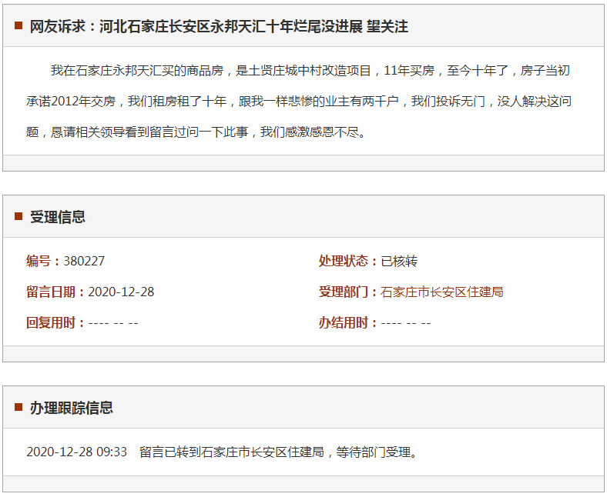This screenshot has height=497, width=607.
Task: Select the reference number 380227
Action: point(84,262)
